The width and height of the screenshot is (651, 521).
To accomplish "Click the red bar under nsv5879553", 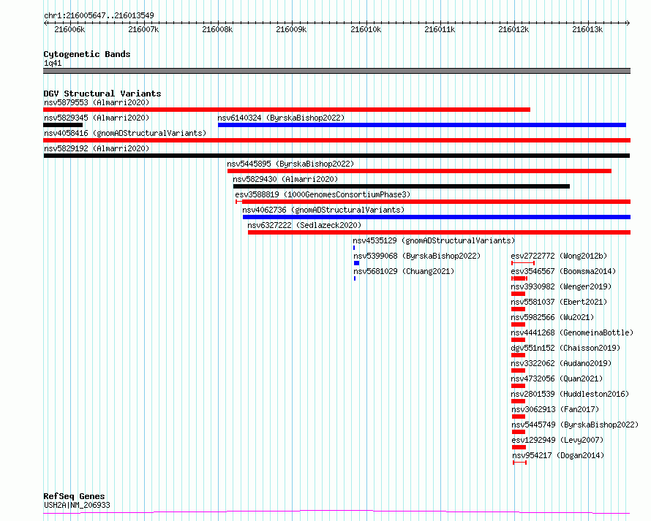I will (287, 110).
